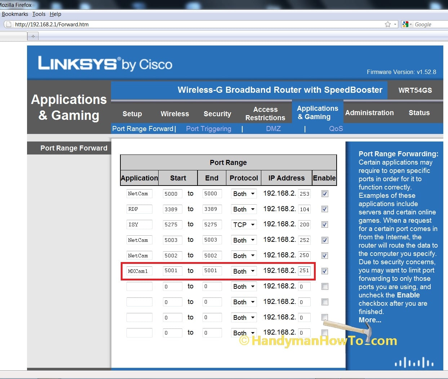Viewport: 448px width, 379px height.
Task: Click the MXCam1 start port field 5001
Action: 172,271
